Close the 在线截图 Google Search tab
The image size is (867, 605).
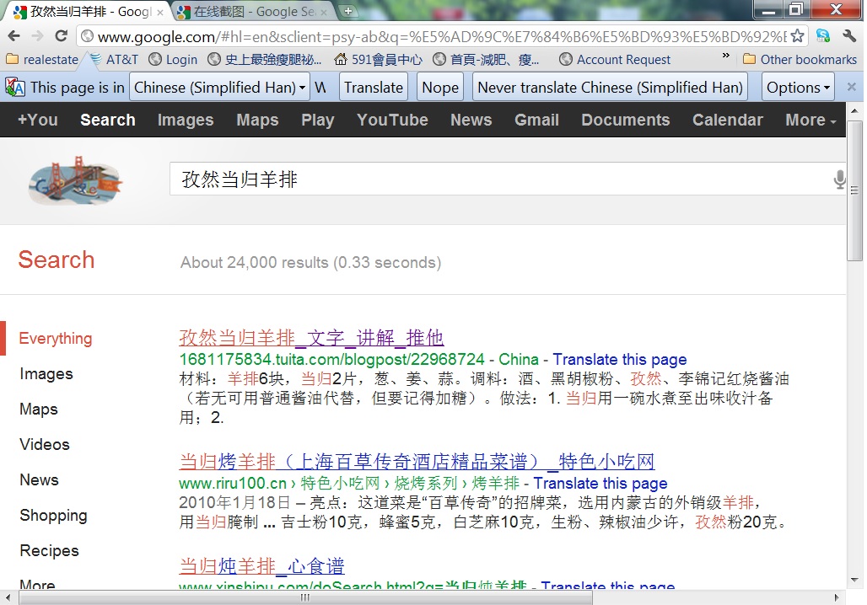click(x=324, y=12)
